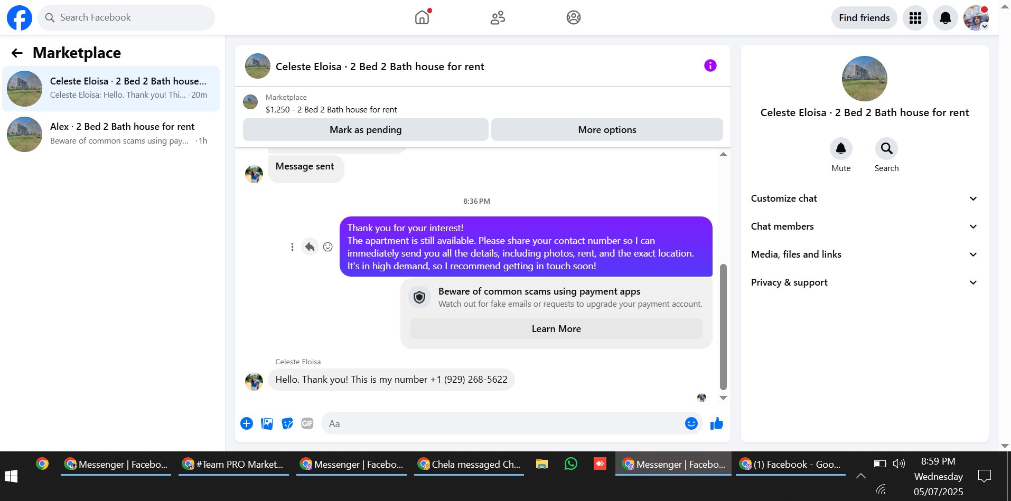This screenshot has width=1011, height=501.
Task: Click the chat scrollbar thumb
Action: [724, 327]
